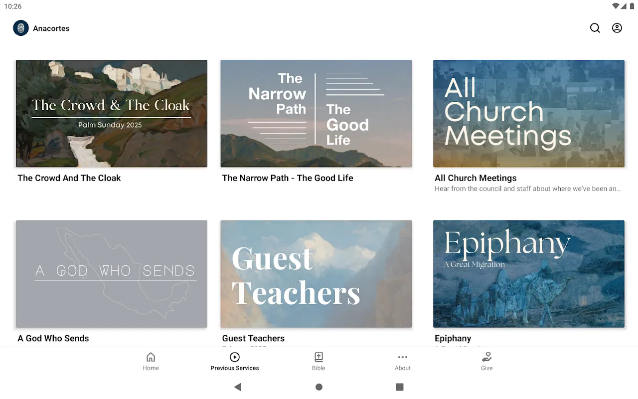Open The Narrow Path series thumbnail

[x=316, y=114]
